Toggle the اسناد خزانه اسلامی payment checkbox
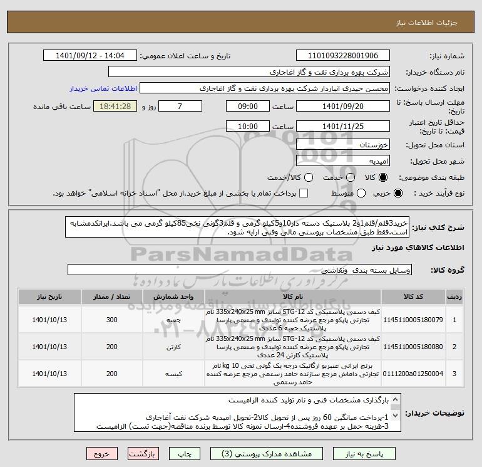 (304, 193)
